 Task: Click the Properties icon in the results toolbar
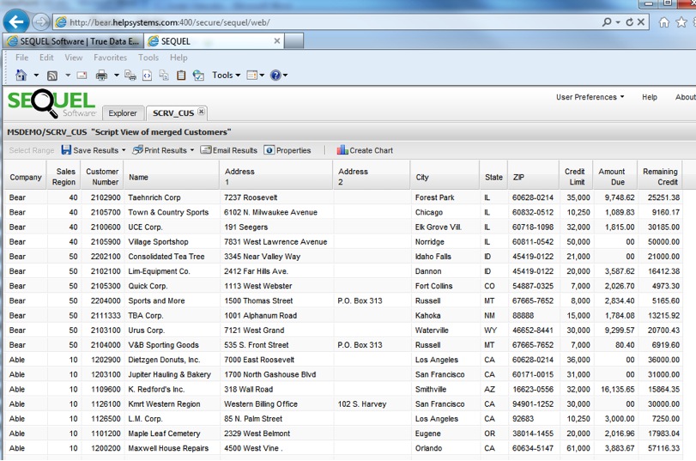click(x=269, y=149)
